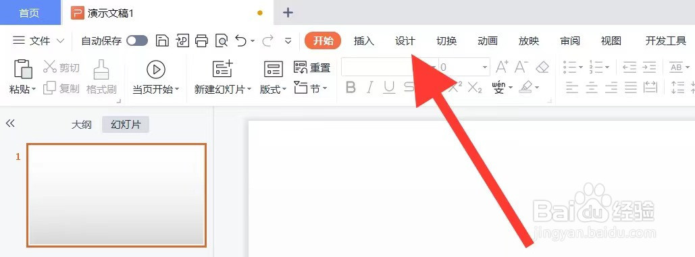Image resolution: width=695 pixels, height=257 pixels.
Task: Open the font size dropdown
Action: pyautogui.click(x=485, y=67)
